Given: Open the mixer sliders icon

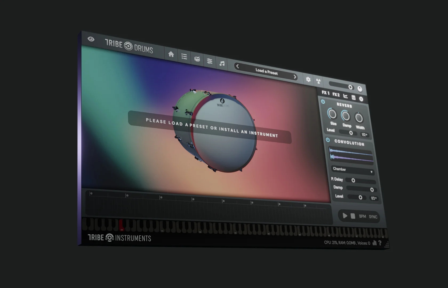Looking at the screenshot, I should click(210, 62).
